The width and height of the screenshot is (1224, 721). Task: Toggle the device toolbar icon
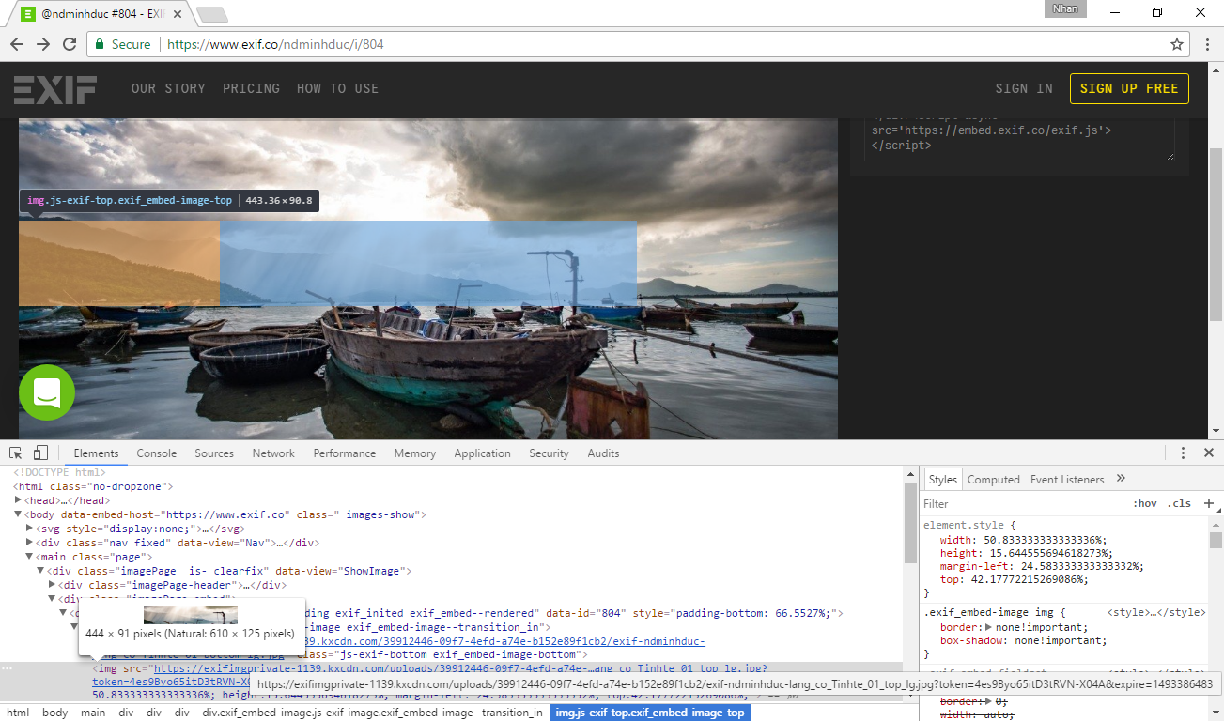pyautogui.click(x=40, y=453)
